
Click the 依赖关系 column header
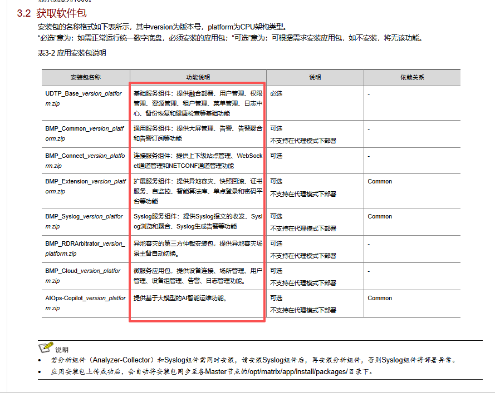tap(411, 78)
